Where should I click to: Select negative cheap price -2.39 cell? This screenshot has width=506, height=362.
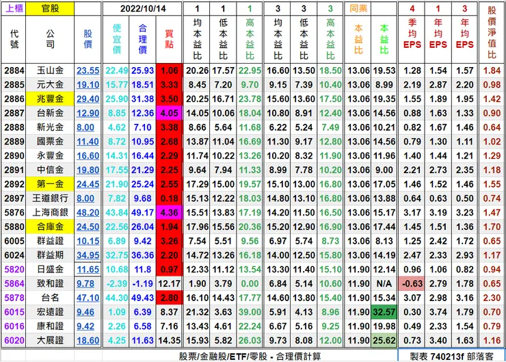[116, 283]
